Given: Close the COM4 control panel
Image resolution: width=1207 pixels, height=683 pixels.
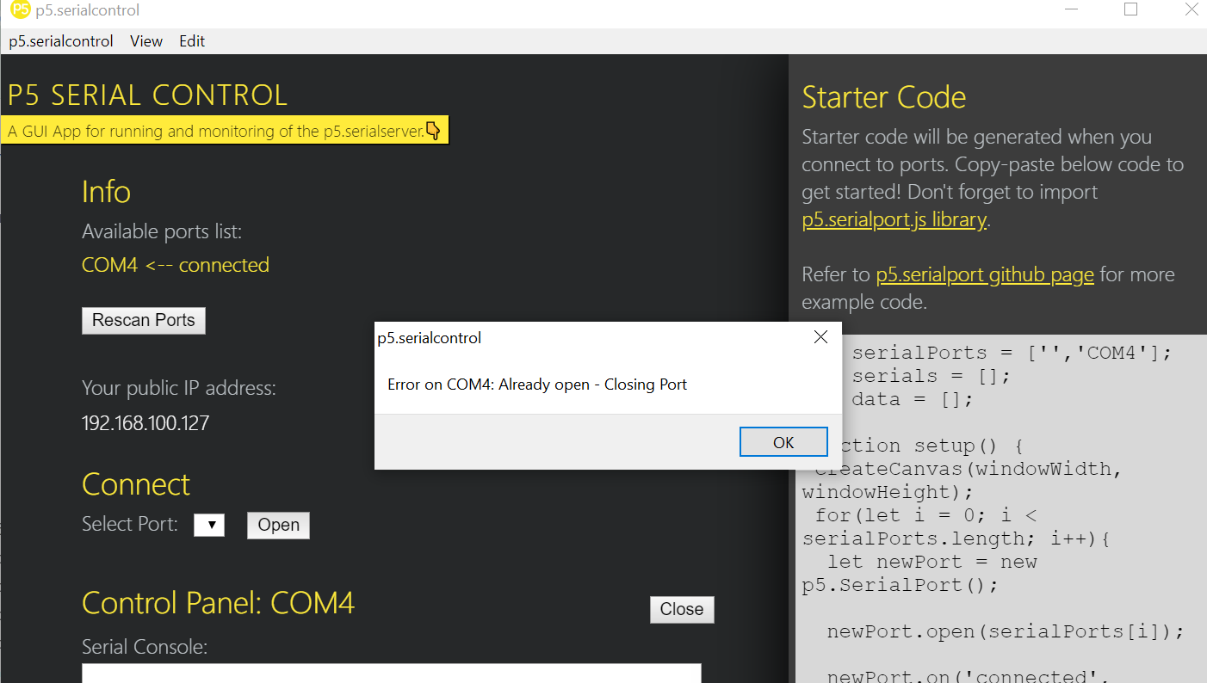Looking at the screenshot, I should 682,609.
